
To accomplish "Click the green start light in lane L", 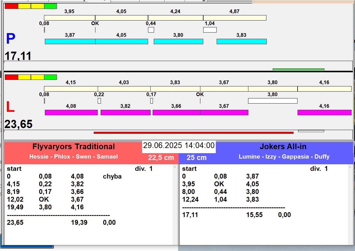I will tap(51, 77).
